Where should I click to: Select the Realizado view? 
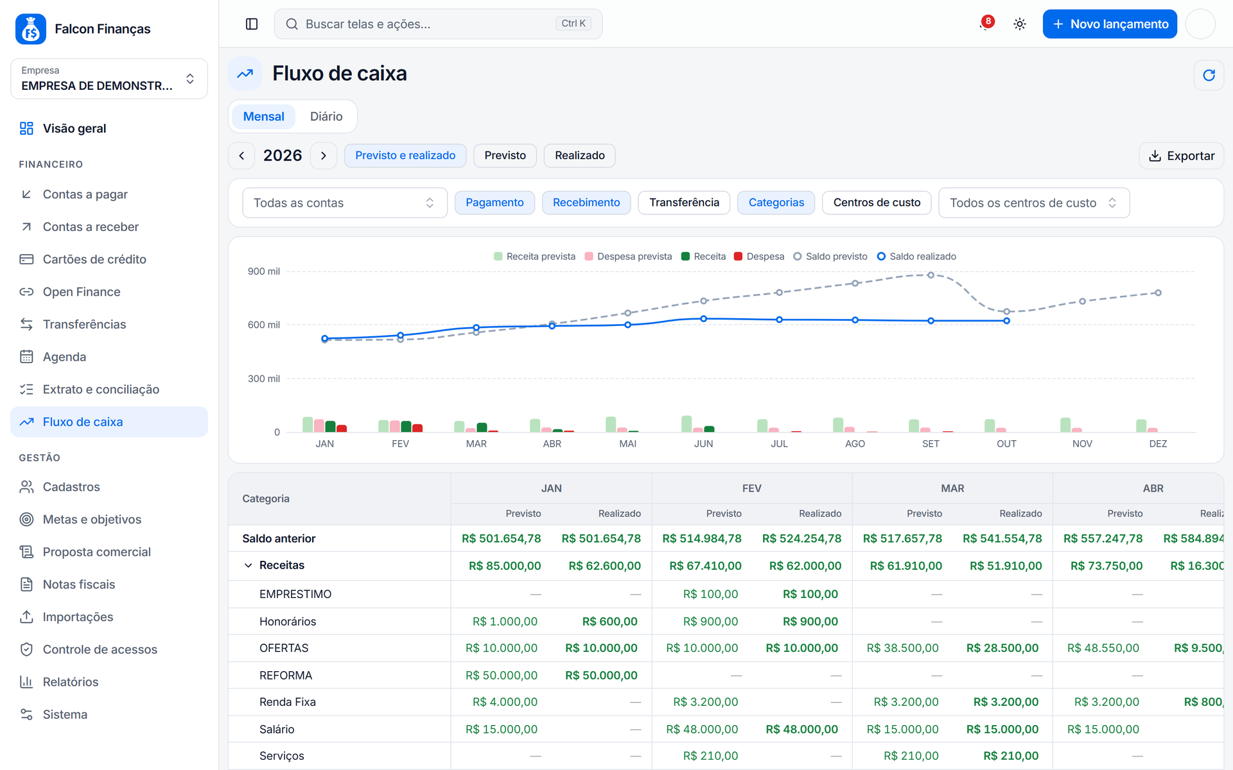click(580, 155)
